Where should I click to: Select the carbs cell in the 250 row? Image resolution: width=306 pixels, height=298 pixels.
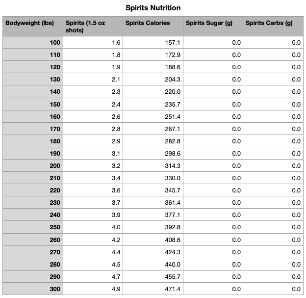click(x=273, y=227)
